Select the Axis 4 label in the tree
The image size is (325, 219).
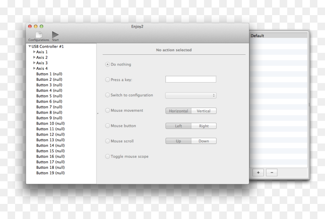(42, 68)
